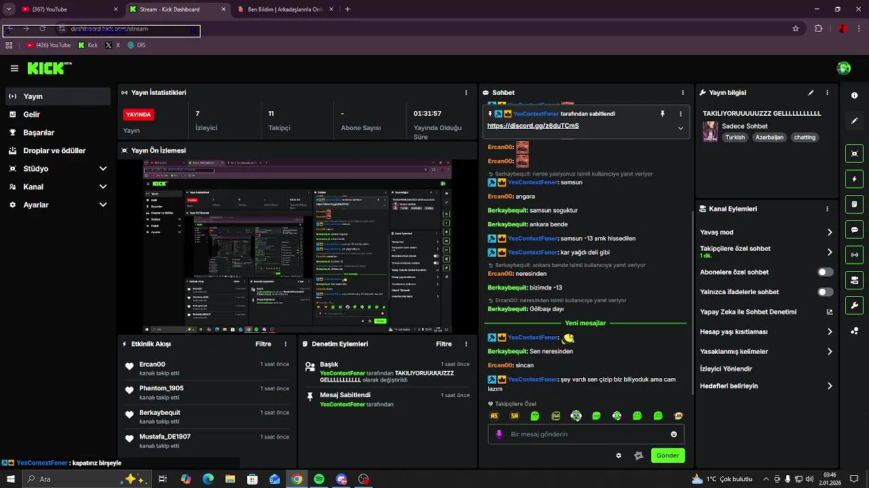Screen dimensions: 869x488
Task: Open the user avatar menu
Action: point(844,68)
